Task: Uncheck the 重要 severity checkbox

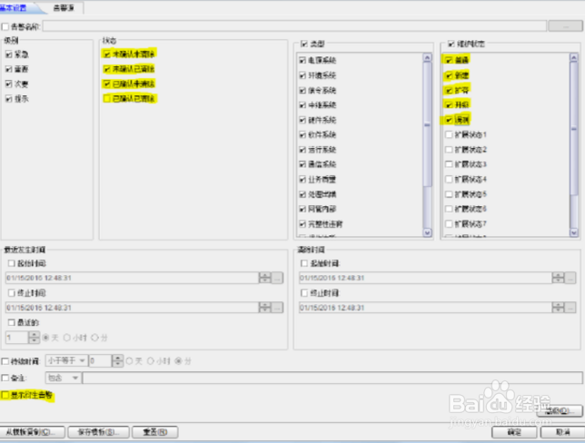Action: pyautogui.click(x=8, y=69)
